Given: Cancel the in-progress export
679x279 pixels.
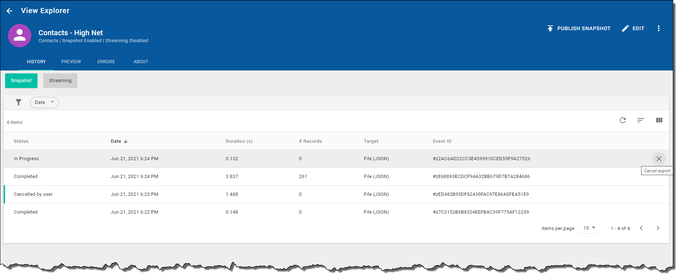Looking at the screenshot, I should click(659, 159).
